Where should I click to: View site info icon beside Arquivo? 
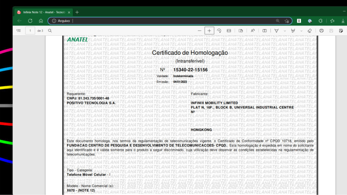point(54,21)
